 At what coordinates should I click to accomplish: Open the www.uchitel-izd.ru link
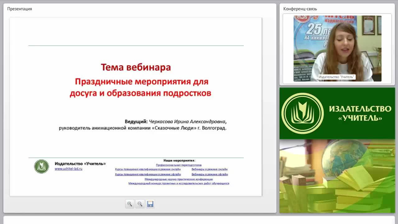68,169
